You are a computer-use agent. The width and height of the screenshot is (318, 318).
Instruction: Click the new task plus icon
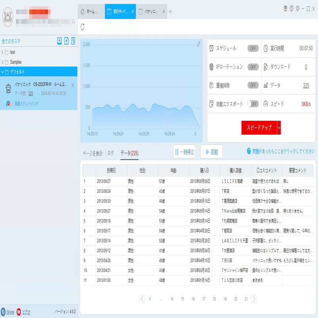(66, 41)
